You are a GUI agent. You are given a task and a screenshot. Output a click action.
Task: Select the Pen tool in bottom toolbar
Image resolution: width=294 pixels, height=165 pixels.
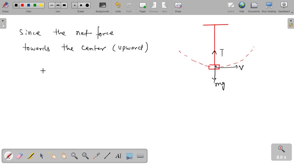tap(9, 156)
